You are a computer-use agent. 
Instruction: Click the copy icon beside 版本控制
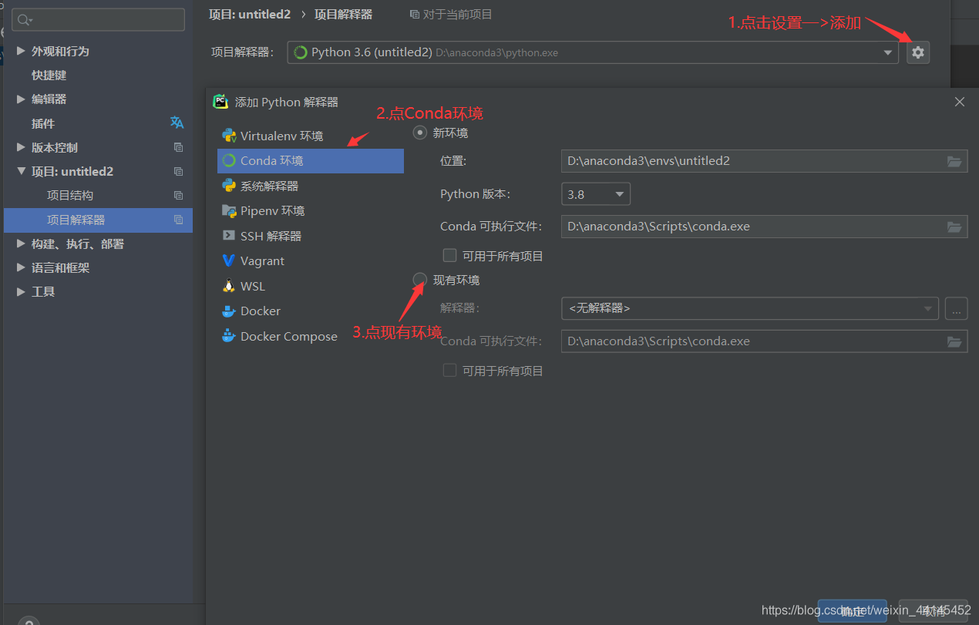coord(179,147)
